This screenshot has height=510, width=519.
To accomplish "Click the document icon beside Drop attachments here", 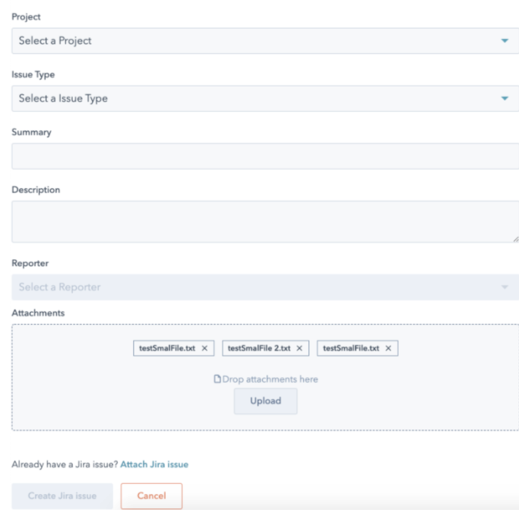I will [x=217, y=379].
